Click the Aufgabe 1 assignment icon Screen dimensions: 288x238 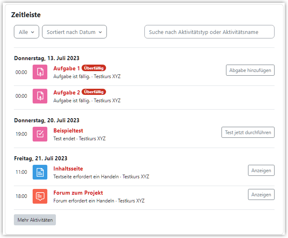40,72
